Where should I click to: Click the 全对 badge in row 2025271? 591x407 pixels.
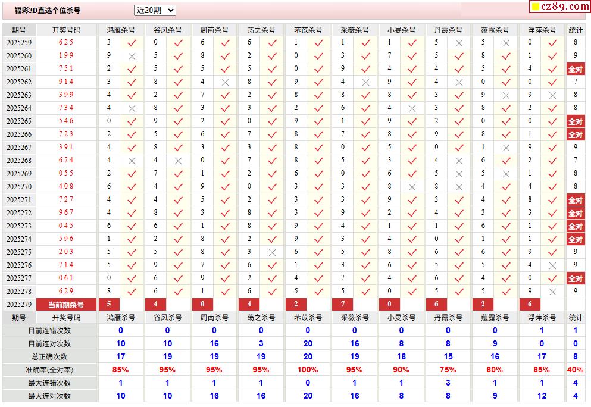click(x=576, y=200)
